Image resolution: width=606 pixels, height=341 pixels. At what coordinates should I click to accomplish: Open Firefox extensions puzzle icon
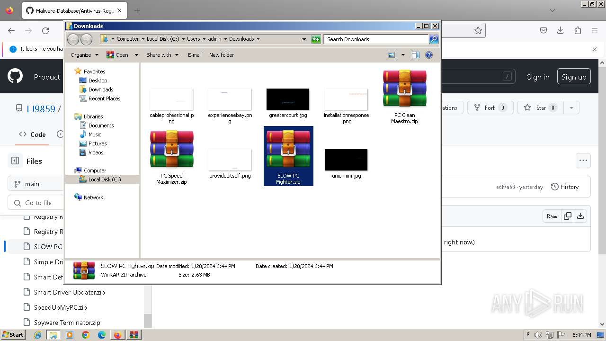click(578, 31)
